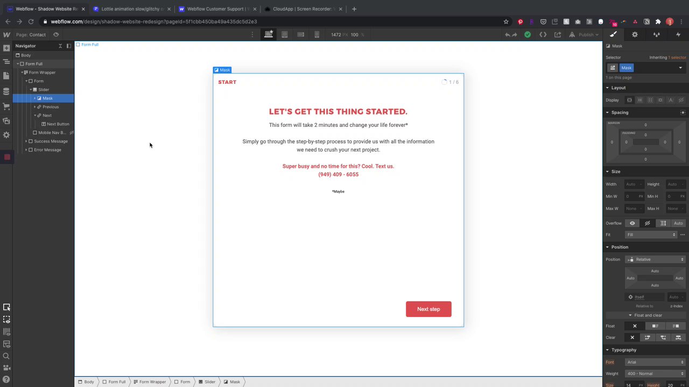Switch to the Style Manager tab

pyautogui.click(x=657, y=34)
